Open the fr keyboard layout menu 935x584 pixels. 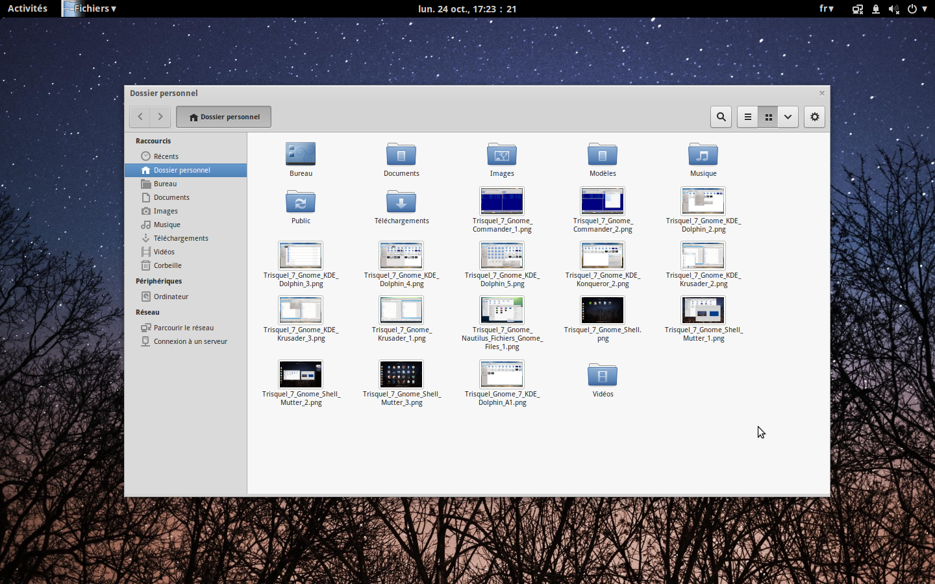point(826,8)
